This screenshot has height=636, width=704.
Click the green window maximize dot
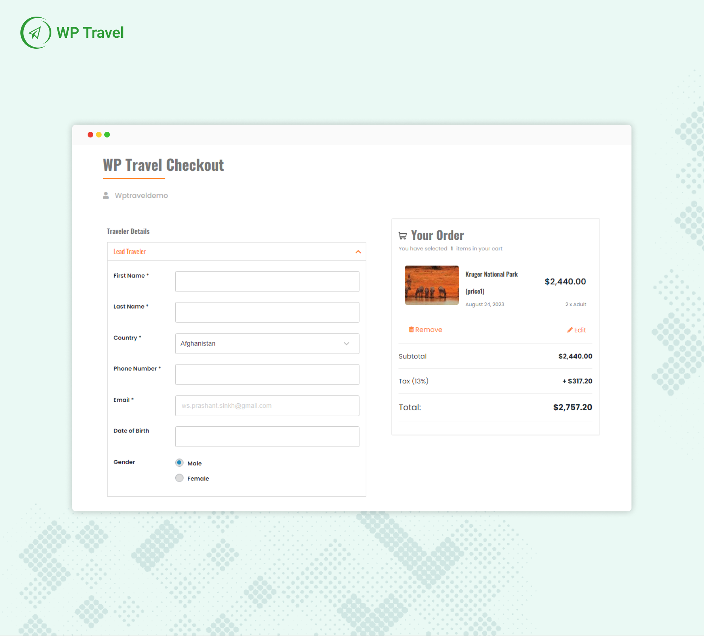click(107, 134)
